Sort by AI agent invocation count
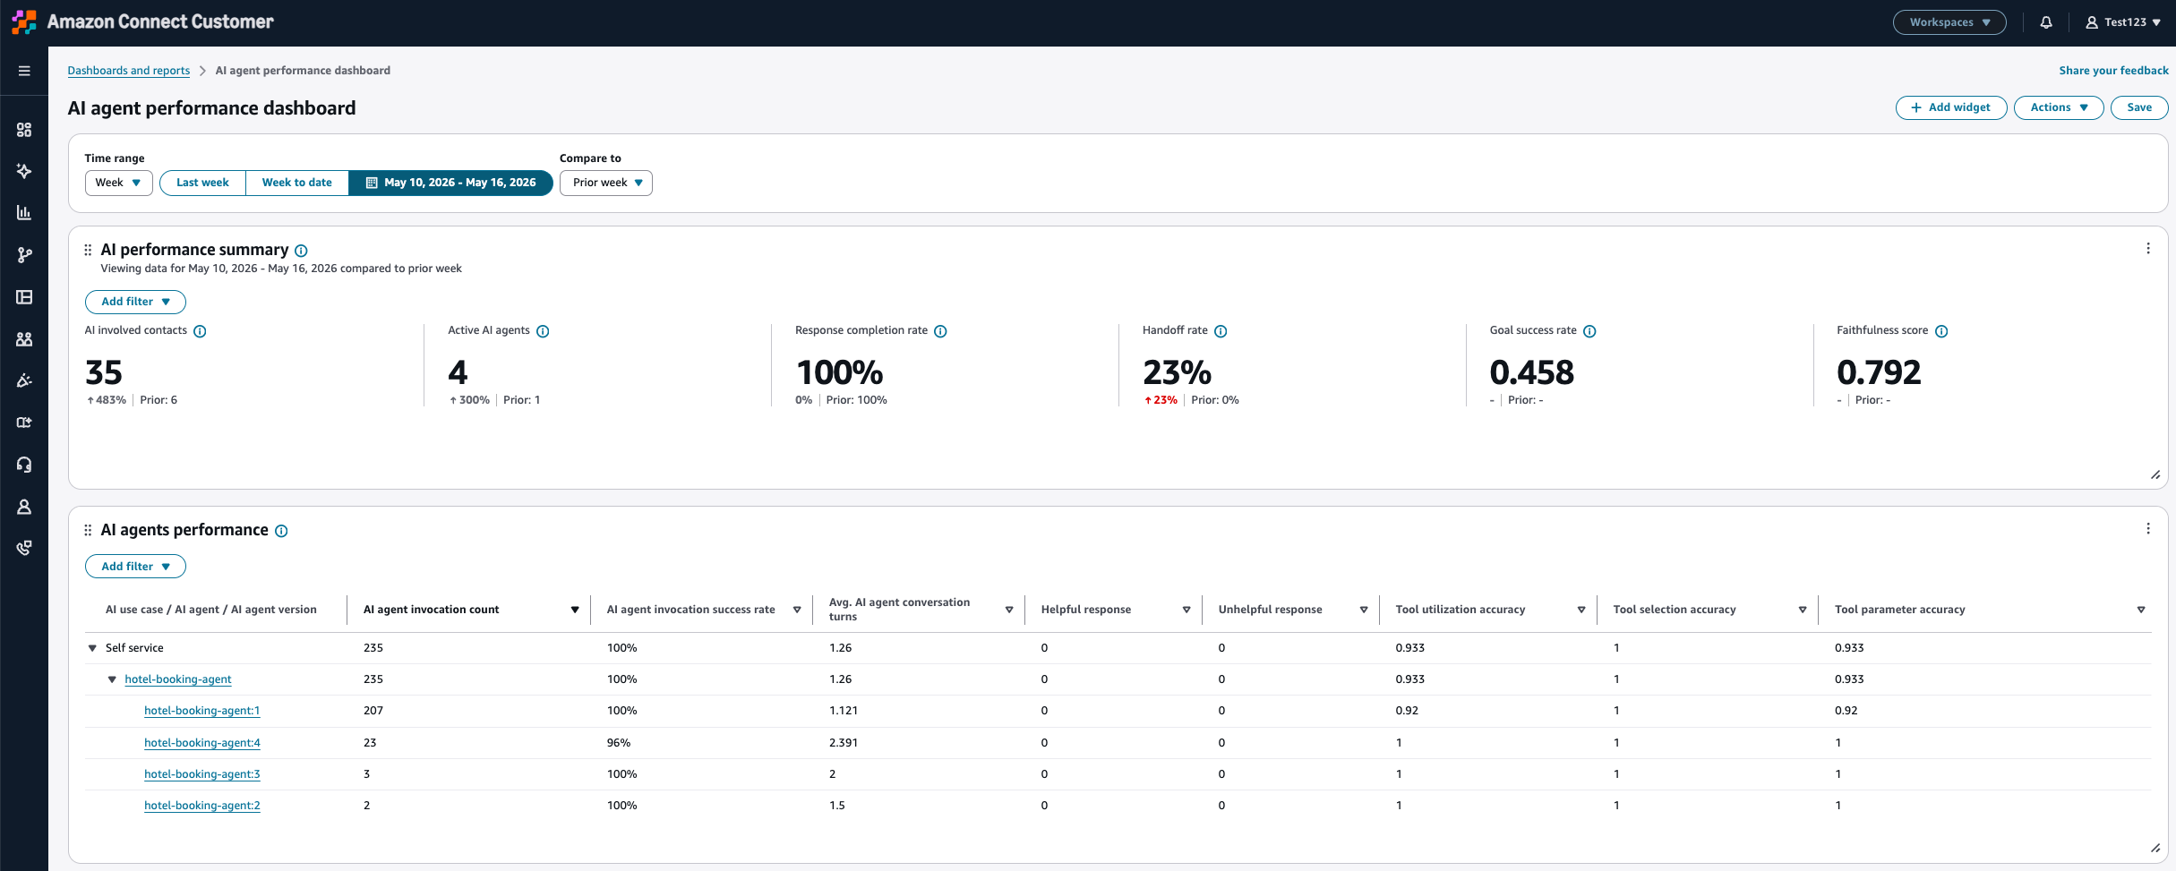 tap(575, 610)
